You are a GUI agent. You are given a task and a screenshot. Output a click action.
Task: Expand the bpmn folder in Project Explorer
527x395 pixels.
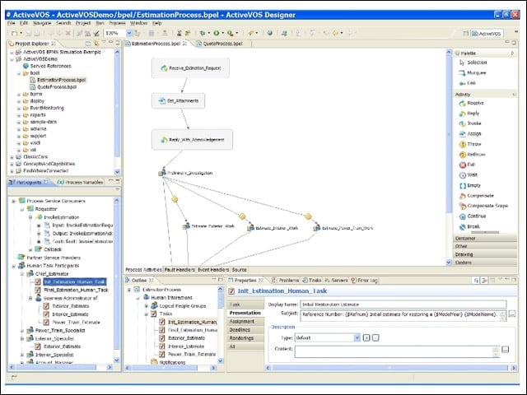[x=19, y=95]
